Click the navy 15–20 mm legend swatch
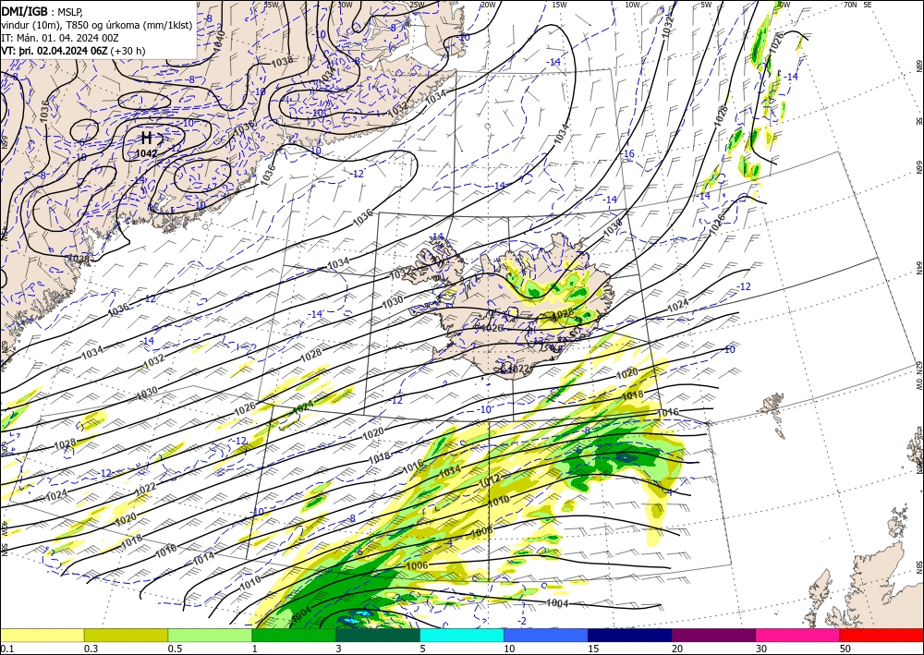The width and height of the screenshot is (924, 655). click(x=630, y=635)
